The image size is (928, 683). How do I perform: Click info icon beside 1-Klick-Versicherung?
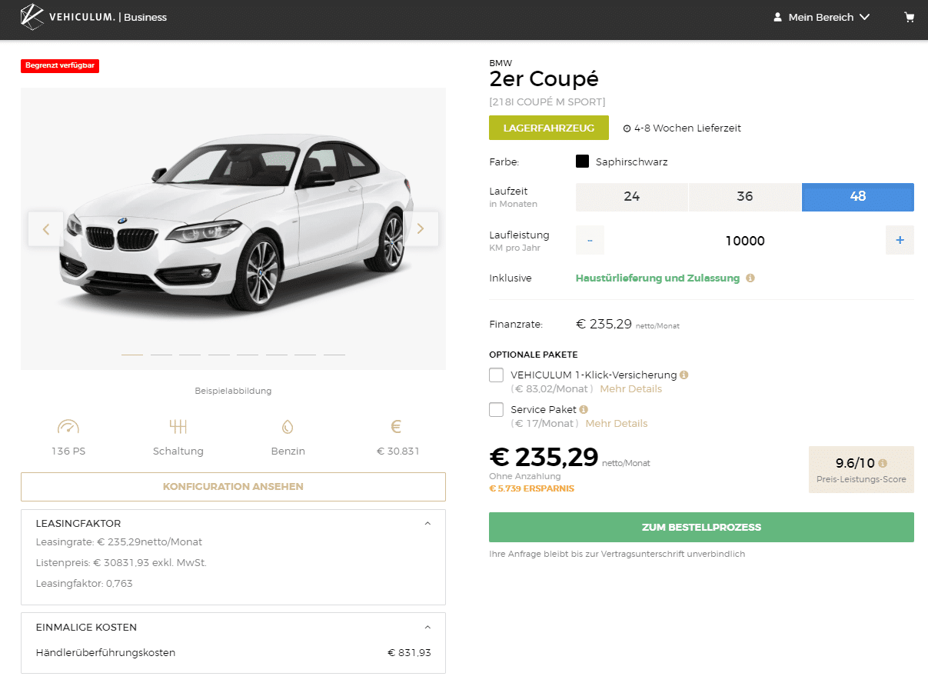click(684, 375)
